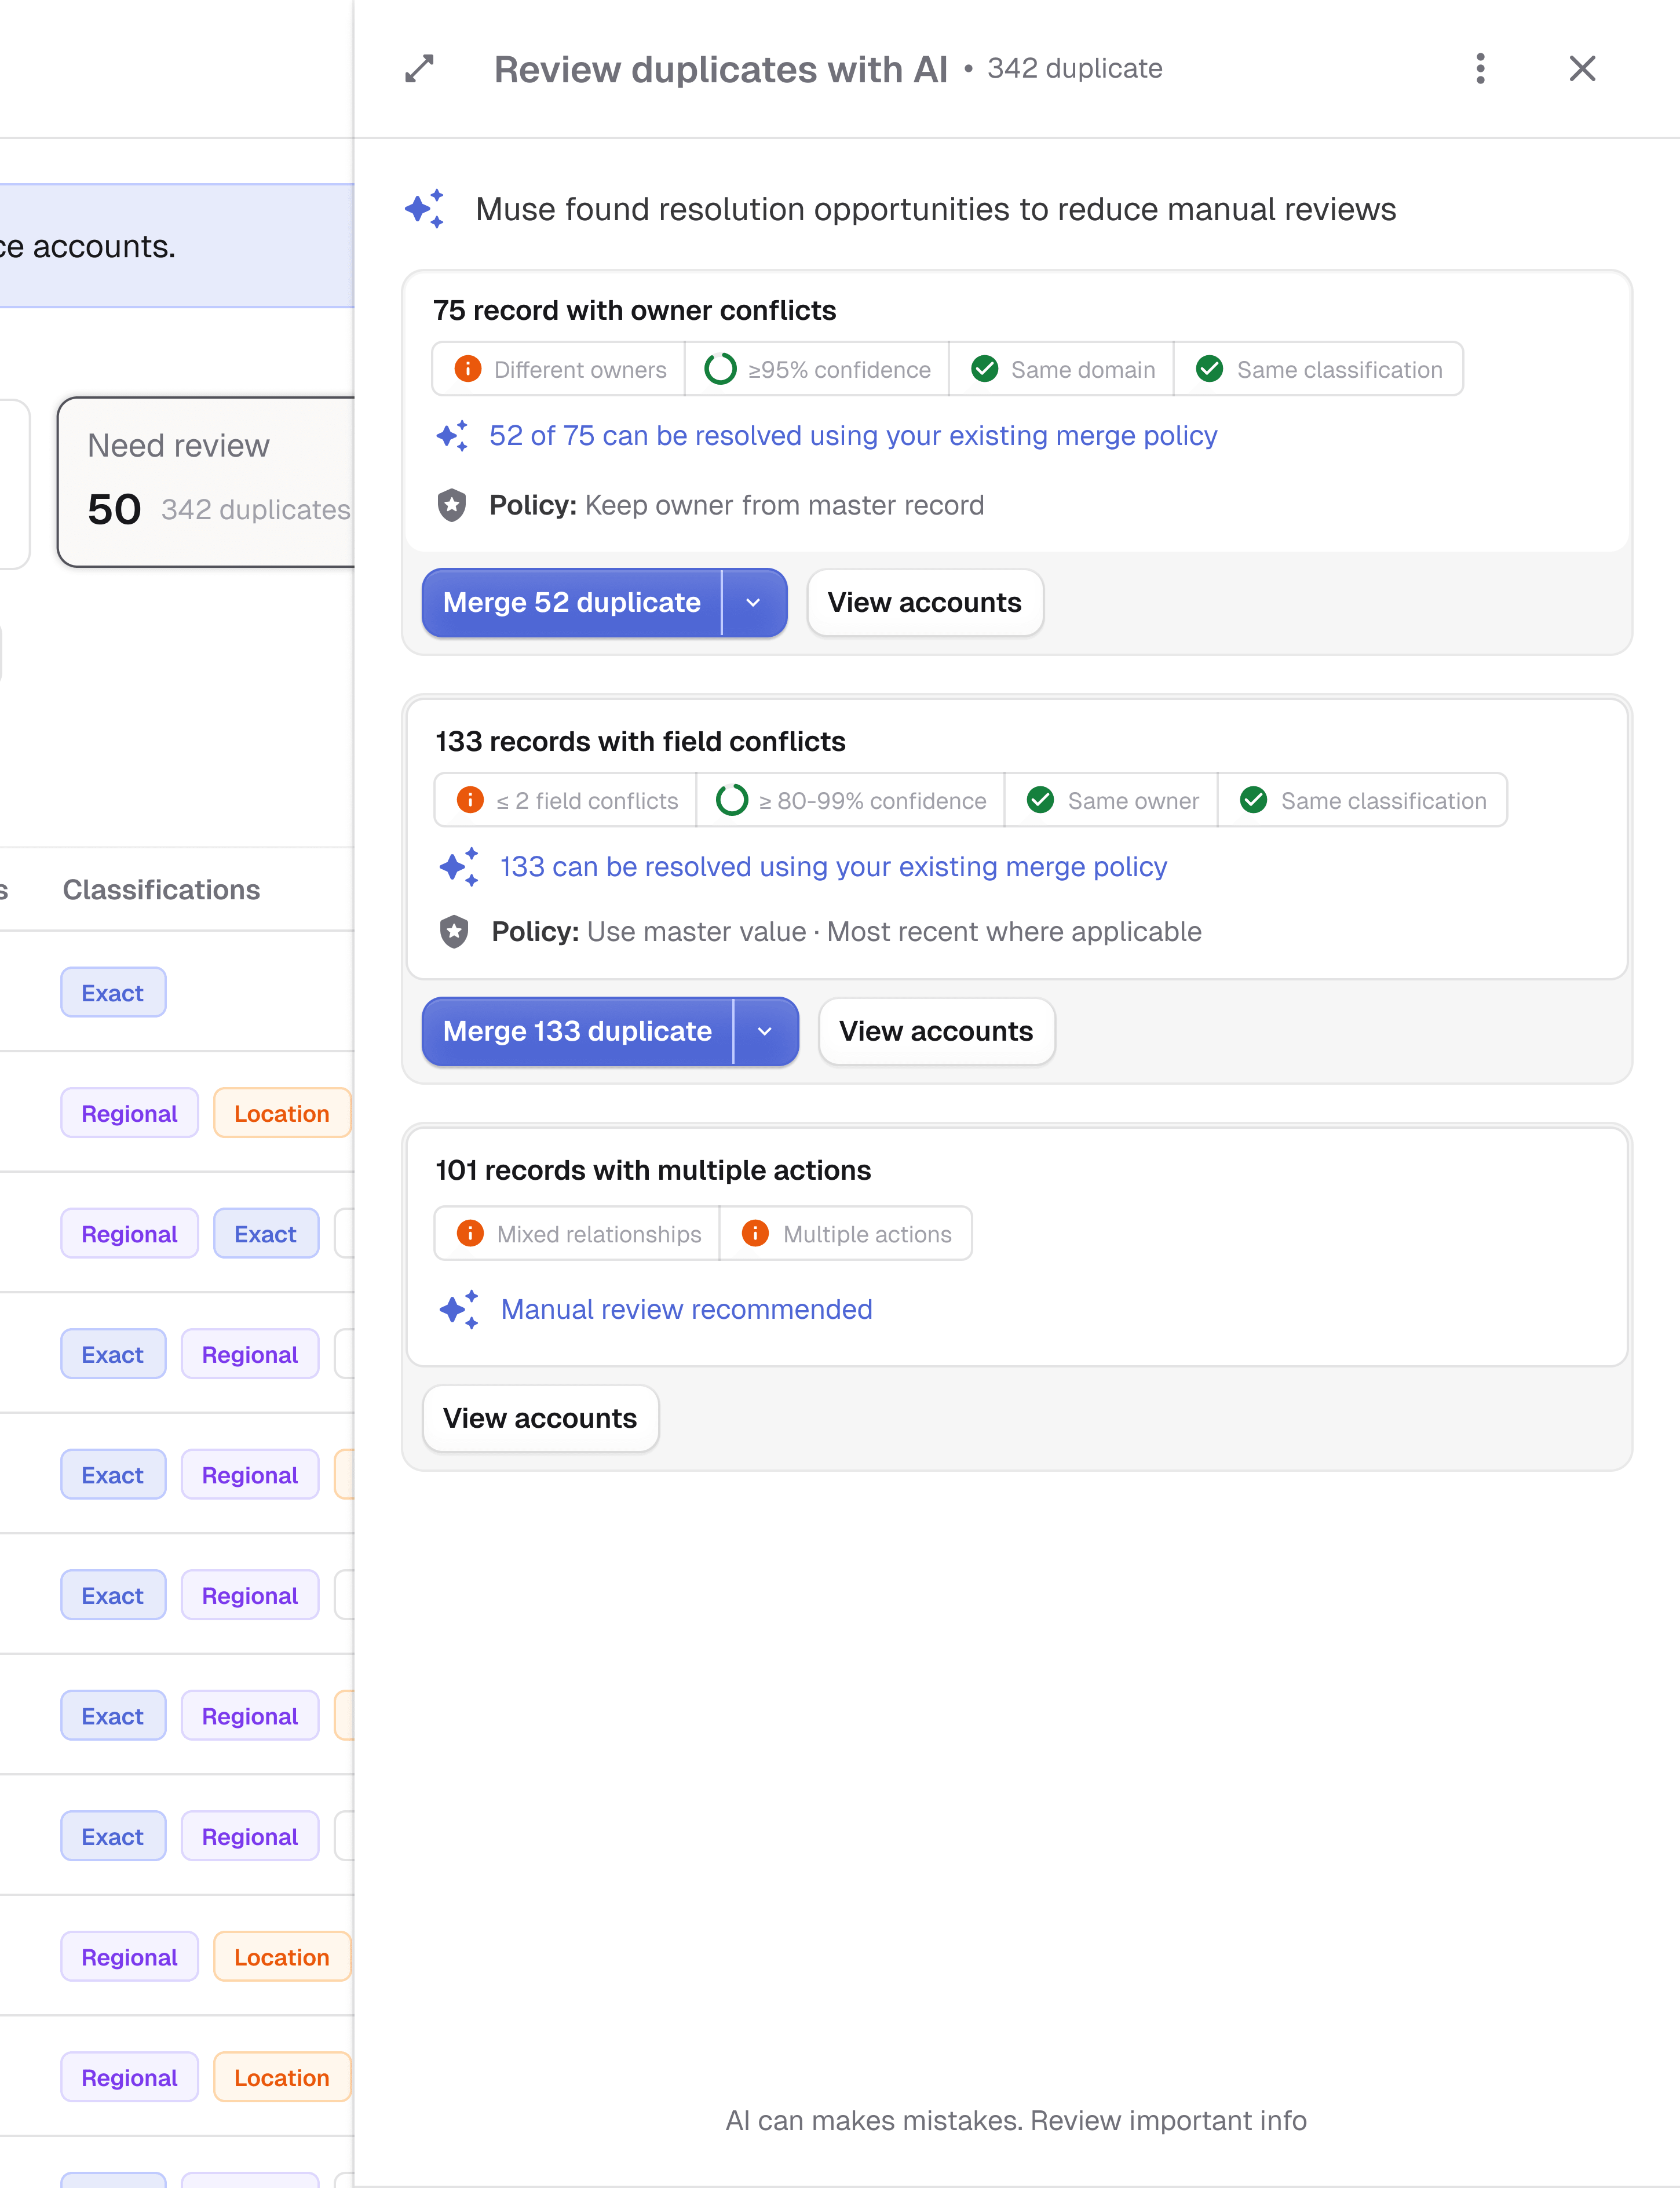
Task: Click sparkle icon beside 52 of 75 link
Action: click(x=453, y=436)
